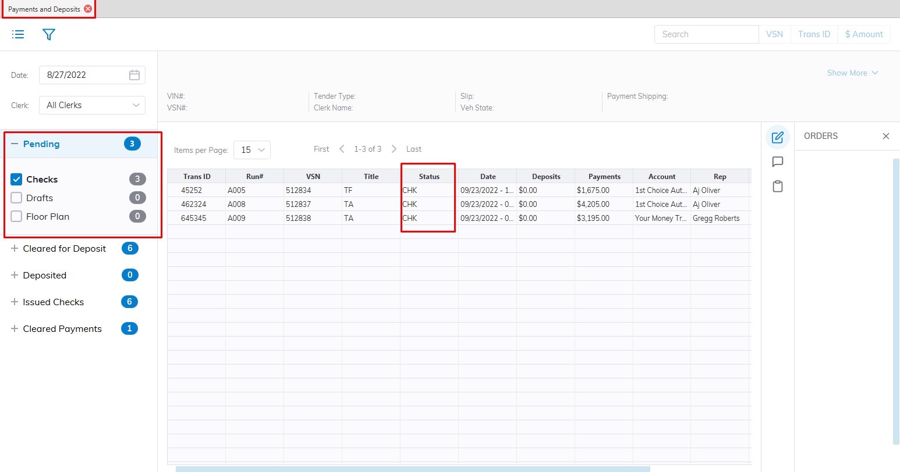Image resolution: width=900 pixels, height=472 pixels.
Task: Enable the Drafts checkbox
Action: (16, 198)
